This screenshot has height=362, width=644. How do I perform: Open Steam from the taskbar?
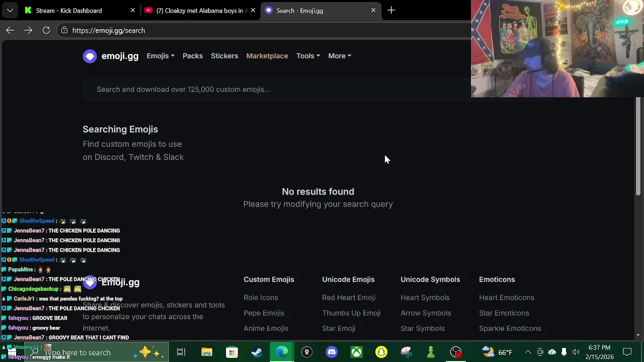coord(257,352)
